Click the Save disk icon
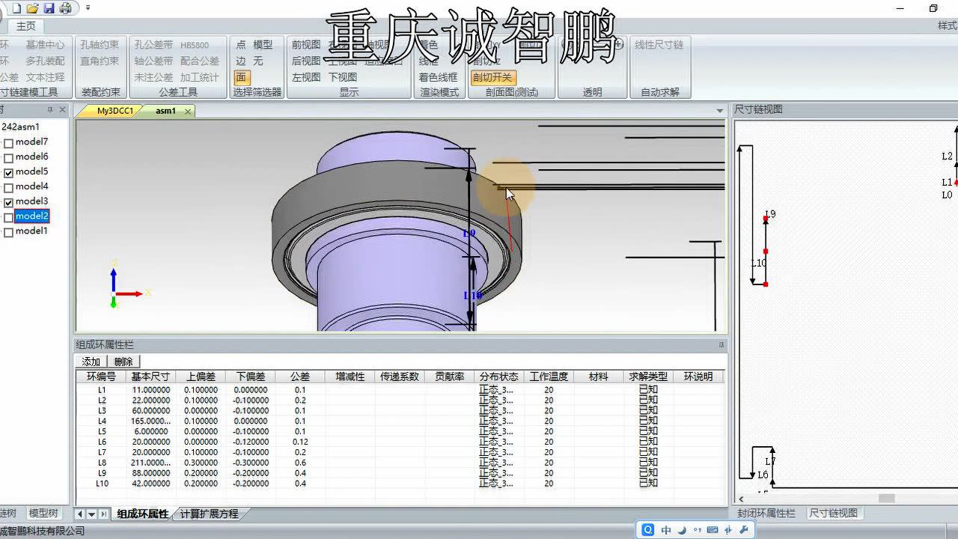Screen dimensions: 958x539 [x=49, y=8]
